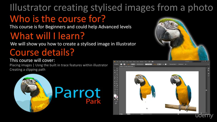
Task: Select the Hand tool
Action: [115, 93]
